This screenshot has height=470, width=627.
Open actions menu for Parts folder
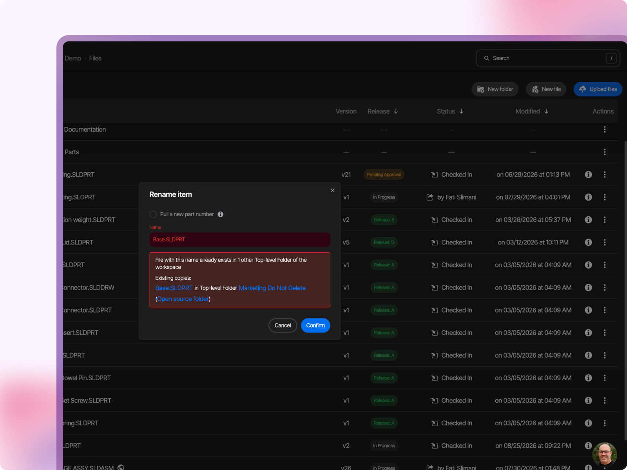(605, 152)
